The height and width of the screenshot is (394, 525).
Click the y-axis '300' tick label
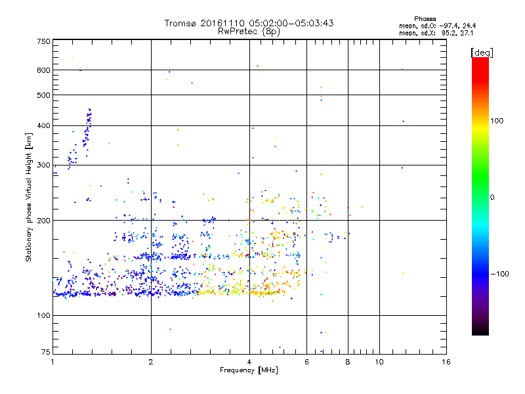tap(43, 165)
